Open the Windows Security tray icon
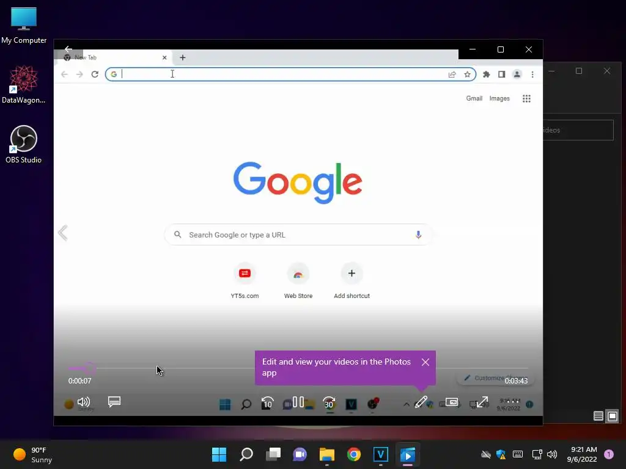Viewport: 626px width, 469px height. click(x=501, y=454)
